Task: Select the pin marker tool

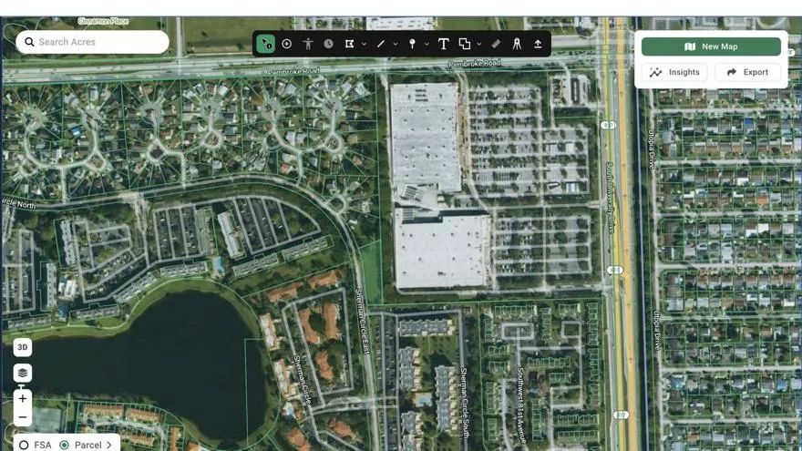Action: [412, 44]
